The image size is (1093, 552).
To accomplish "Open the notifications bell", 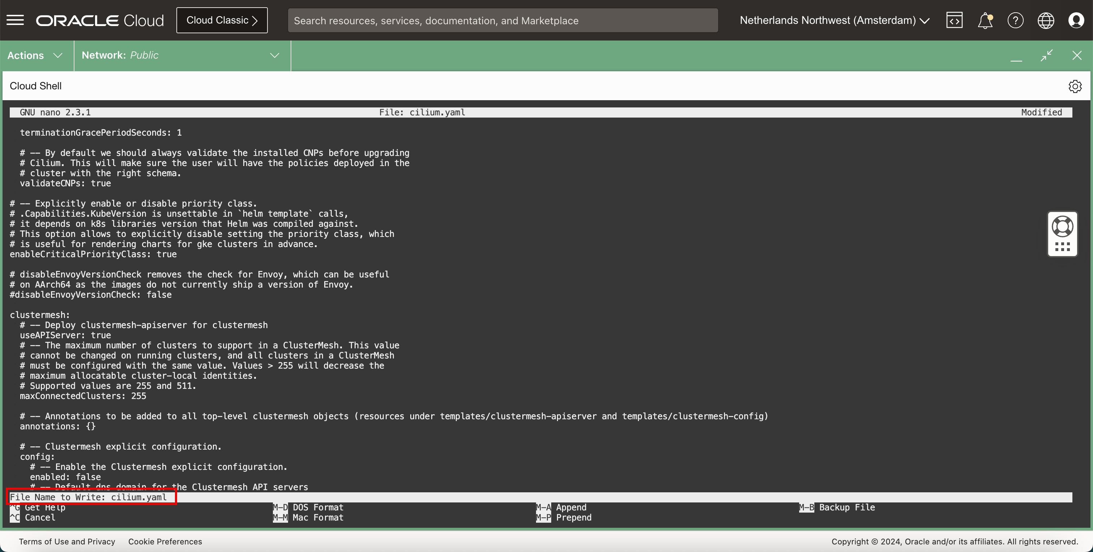I will tap(985, 20).
